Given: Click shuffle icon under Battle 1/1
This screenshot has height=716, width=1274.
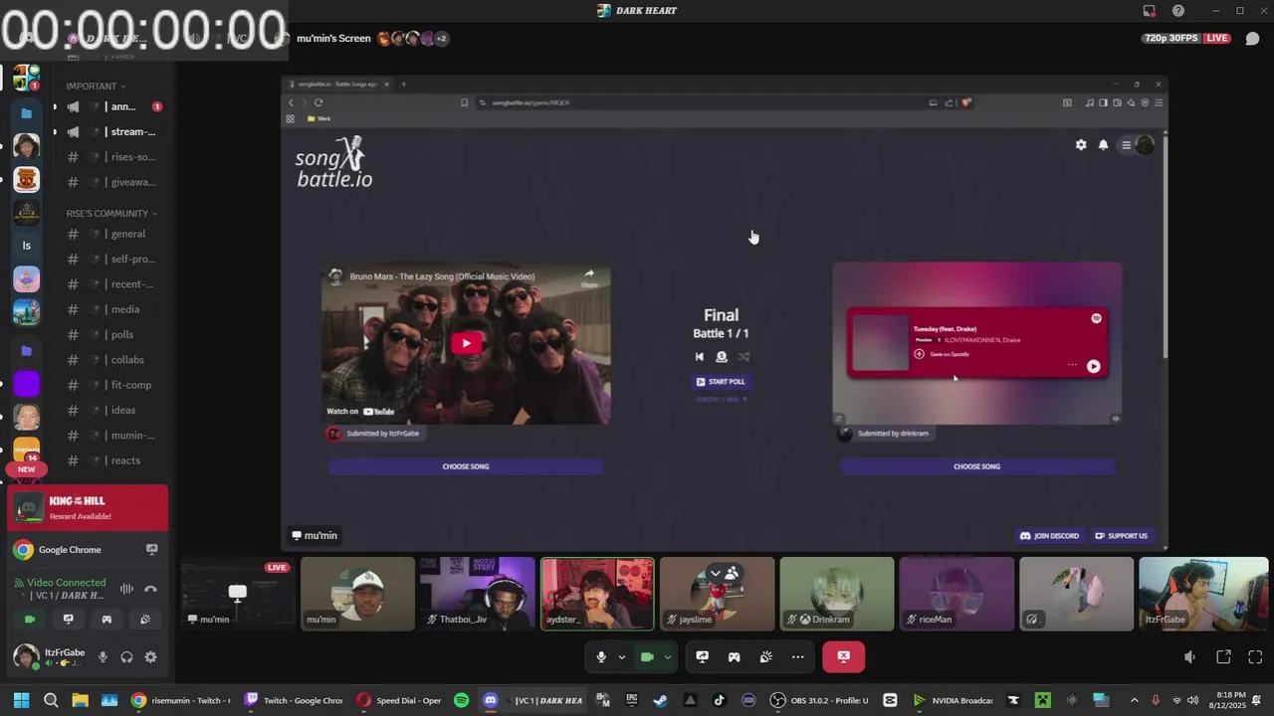Looking at the screenshot, I should click(743, 356).
